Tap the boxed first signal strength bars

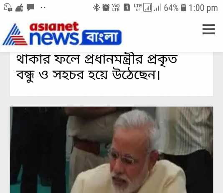147,8
